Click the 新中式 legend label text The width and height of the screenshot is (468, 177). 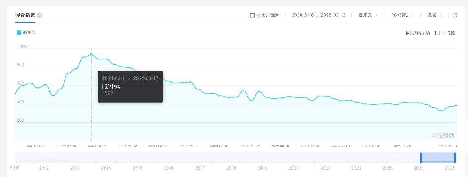click(x=29, y=32)
